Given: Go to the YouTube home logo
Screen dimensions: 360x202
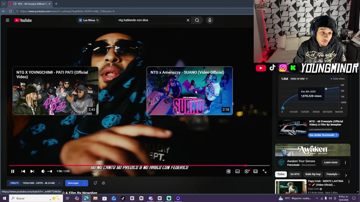Looking at the screenshot, I should pos(23,20).
